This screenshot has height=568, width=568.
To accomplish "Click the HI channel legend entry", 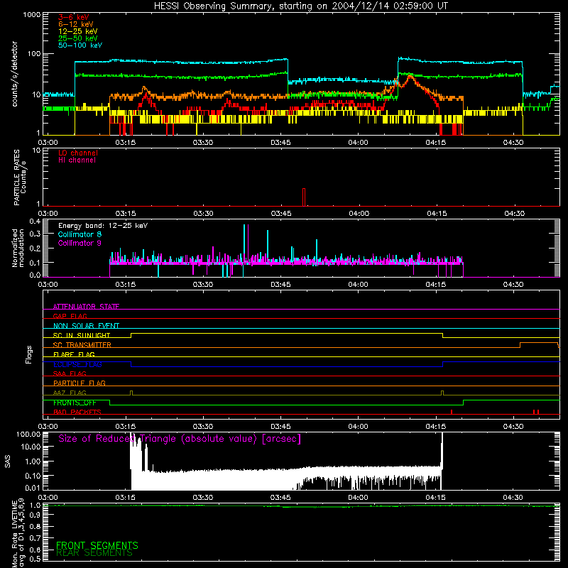I will (x=77, y=160).
